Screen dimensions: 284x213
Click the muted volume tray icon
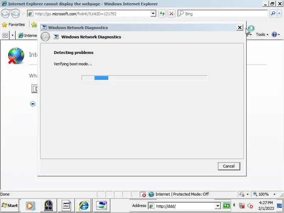(250, 206)
